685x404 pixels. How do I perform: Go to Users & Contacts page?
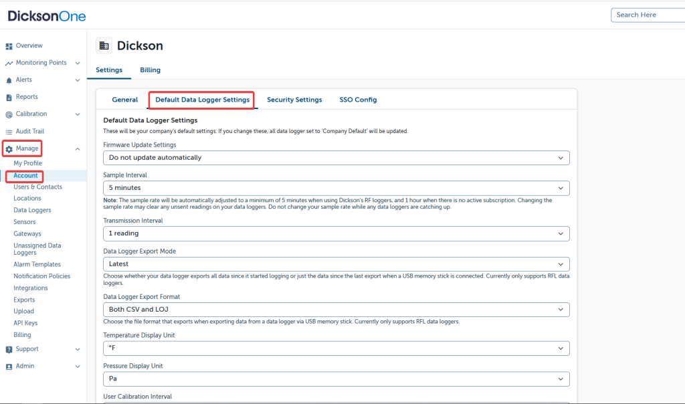pos(38,187)
